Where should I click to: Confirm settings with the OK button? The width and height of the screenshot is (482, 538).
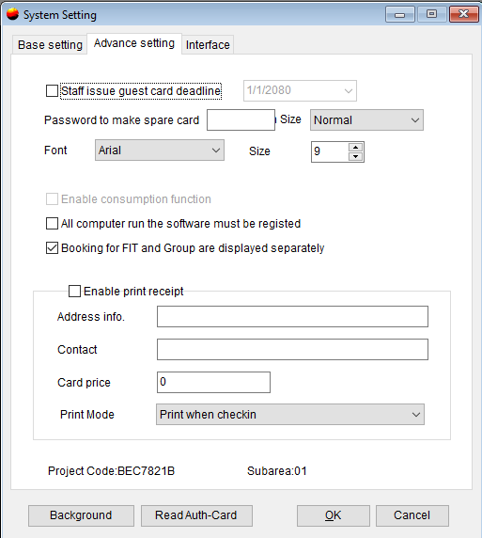coord(334,515)
